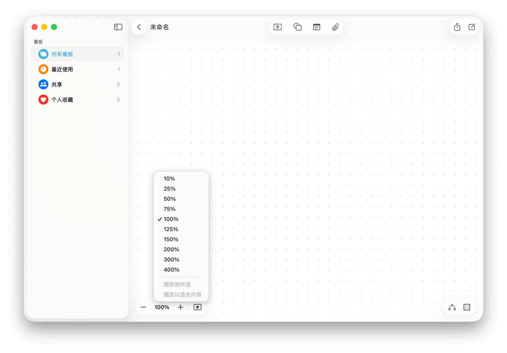Choose the checked 100% menu item
This screenshot has width=507, height=353.
pyautogui.click(x=181, y=219)
